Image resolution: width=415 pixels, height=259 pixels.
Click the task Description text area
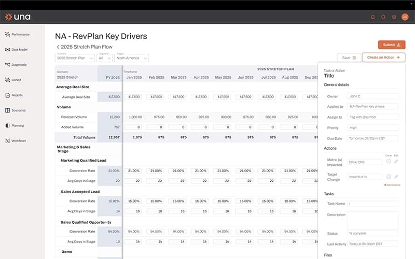click(372, 220)
